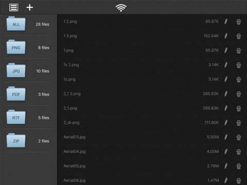View the ZIP folder files
247x185 pixels.
coord(16,141)
